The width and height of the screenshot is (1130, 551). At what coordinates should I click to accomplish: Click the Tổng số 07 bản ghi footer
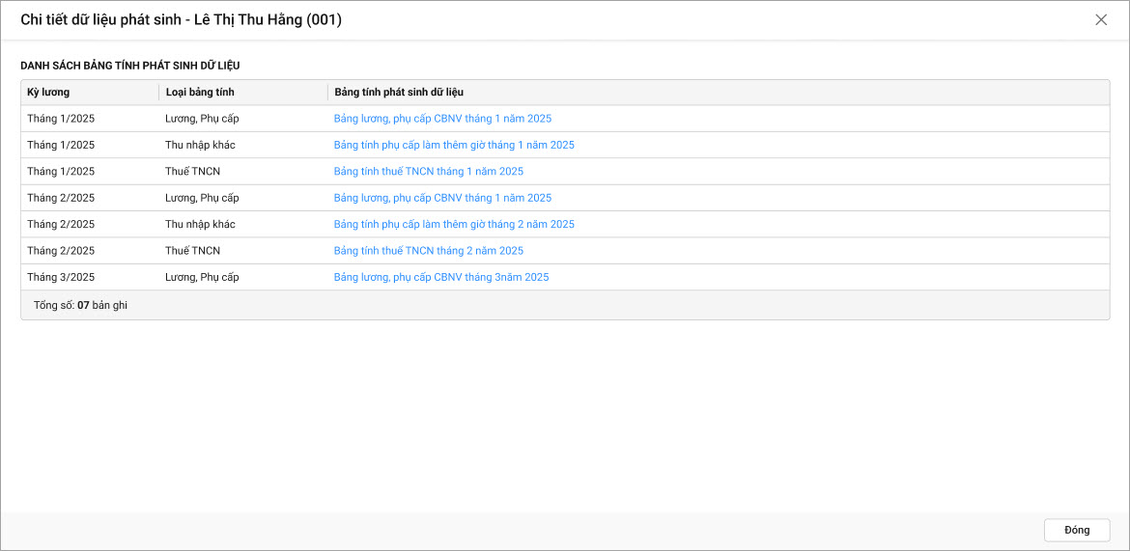(80, 305)
